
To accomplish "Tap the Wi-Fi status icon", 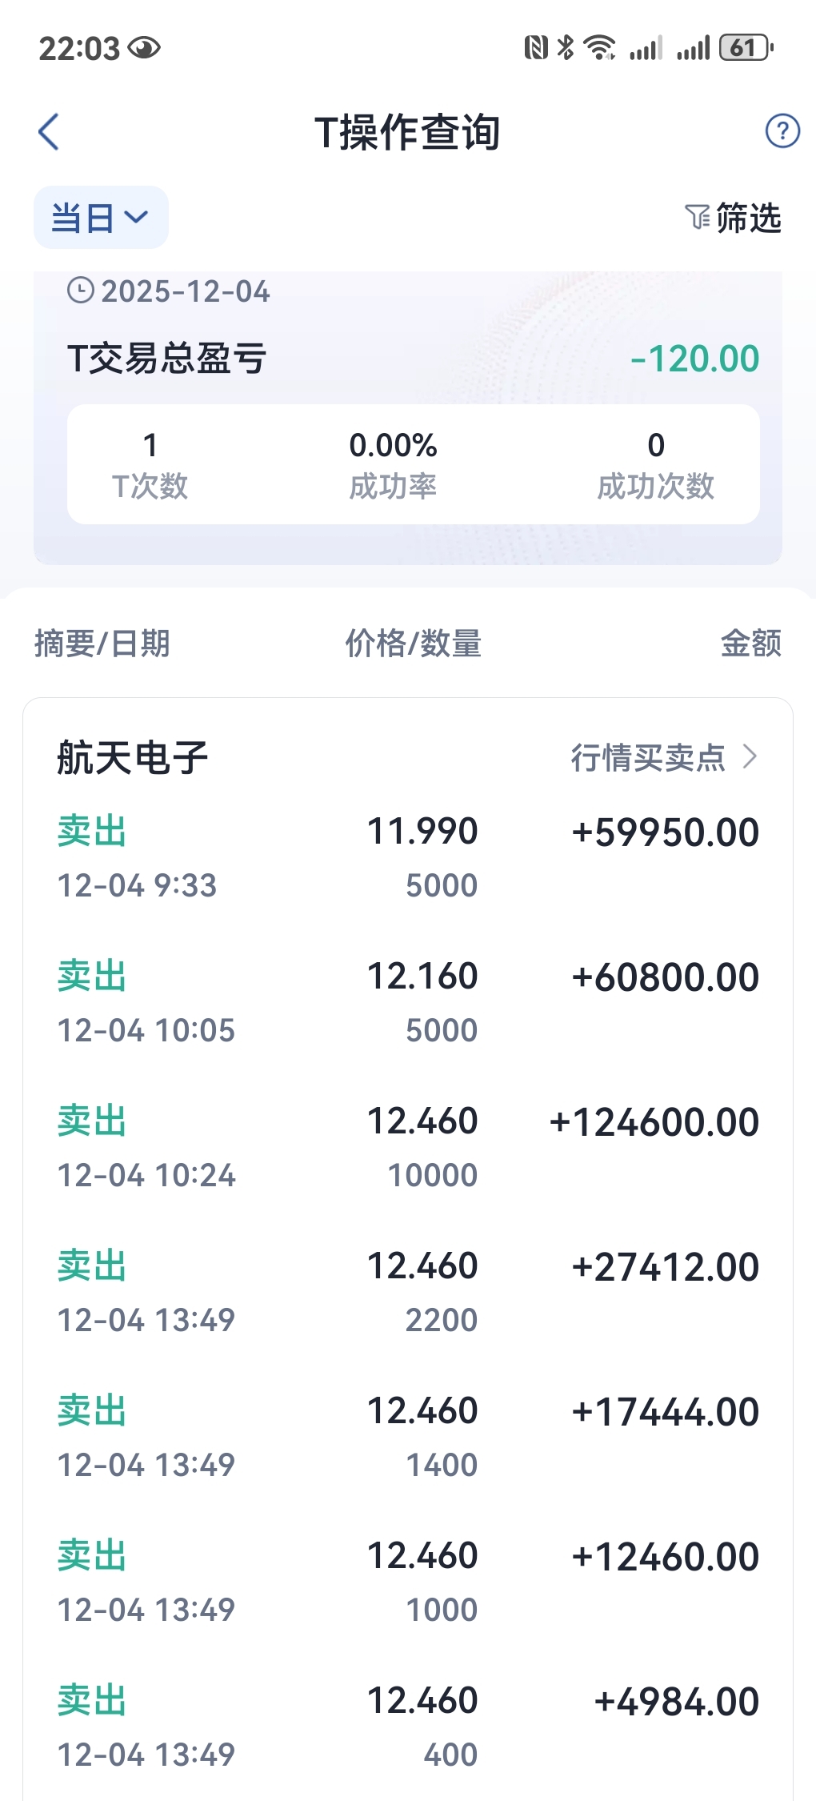I will [599, 48].
